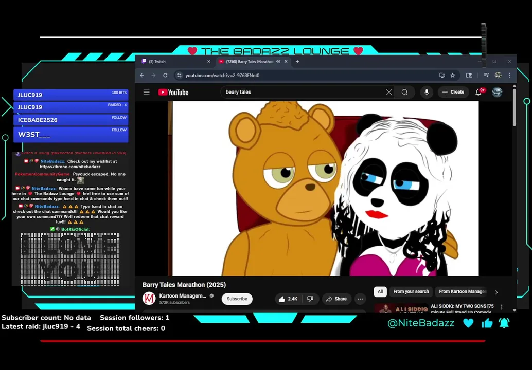This screenshot has width=532, height=370.
Task: Click the youtube.com address bar URL
Action: pyautogui.click(x=223, y=75)
